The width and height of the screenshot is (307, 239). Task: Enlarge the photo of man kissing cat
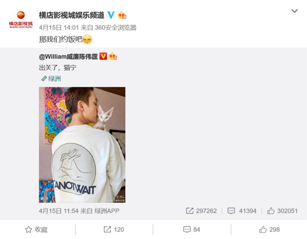pos(82,145)
